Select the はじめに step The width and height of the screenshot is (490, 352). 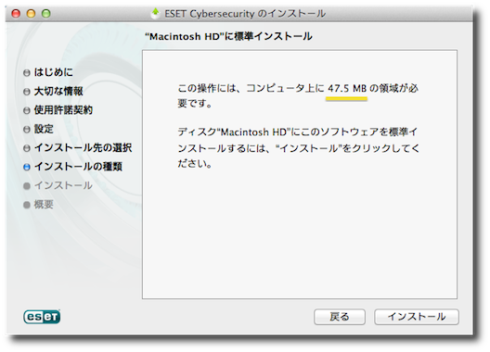(54, 72)
